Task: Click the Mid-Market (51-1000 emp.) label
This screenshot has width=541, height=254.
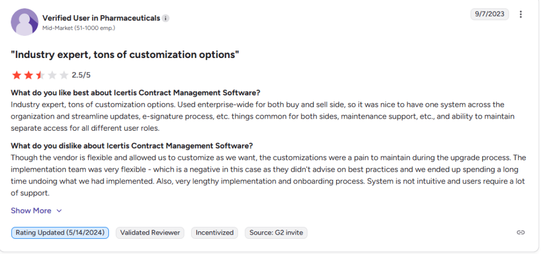Action: coord(79,28)
